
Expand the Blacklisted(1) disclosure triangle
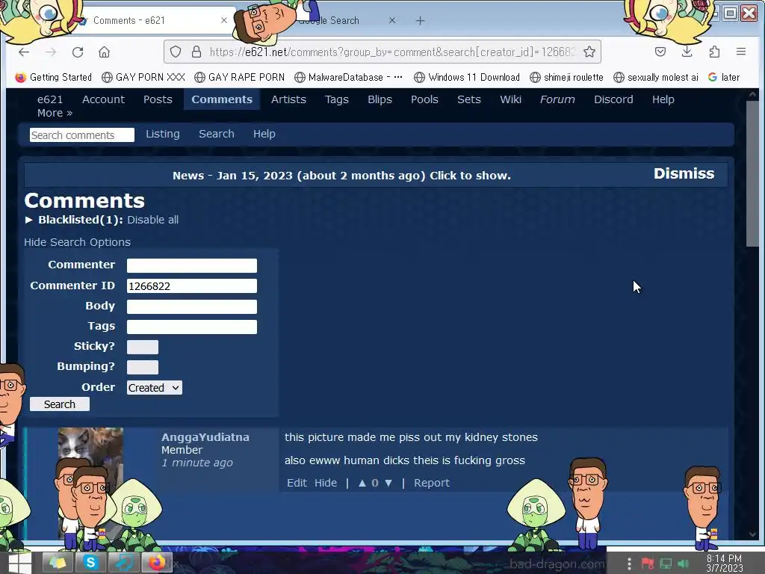(29, 220)
